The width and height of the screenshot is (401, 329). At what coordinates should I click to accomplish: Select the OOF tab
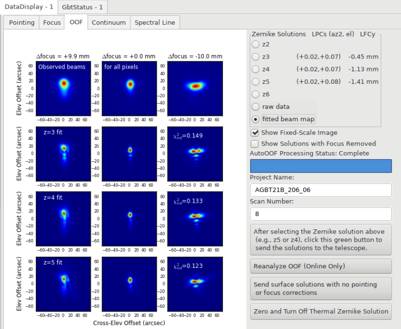click(76, 22)
